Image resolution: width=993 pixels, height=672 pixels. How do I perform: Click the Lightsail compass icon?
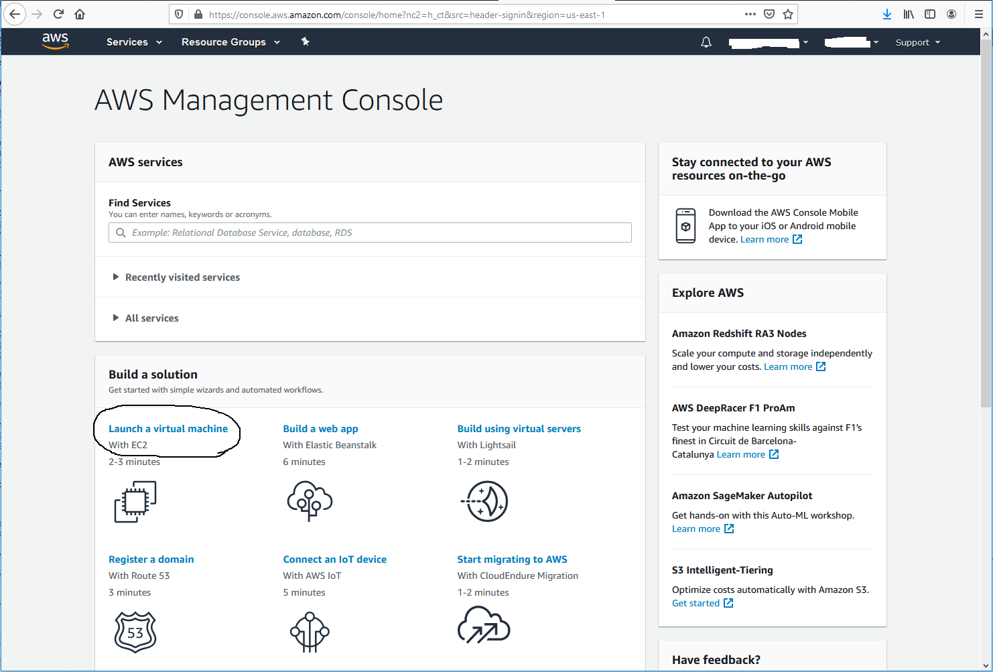(484, 501)
